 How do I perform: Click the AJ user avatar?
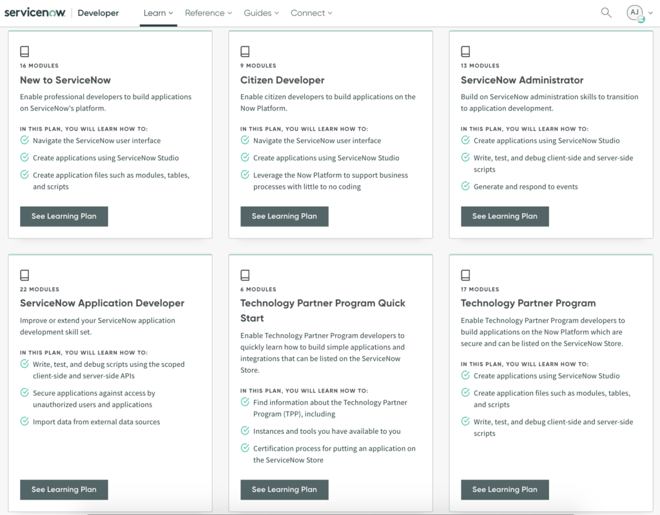[x=635, y=13]
